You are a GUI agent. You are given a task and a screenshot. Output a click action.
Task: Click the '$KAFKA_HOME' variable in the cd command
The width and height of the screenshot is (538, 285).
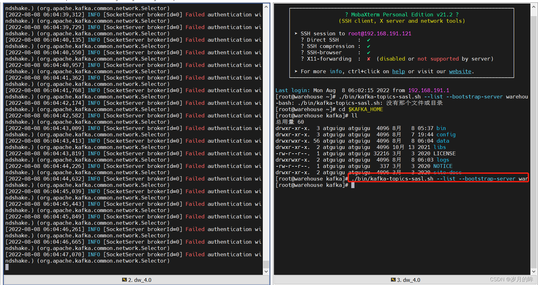[x=366, y=109]
